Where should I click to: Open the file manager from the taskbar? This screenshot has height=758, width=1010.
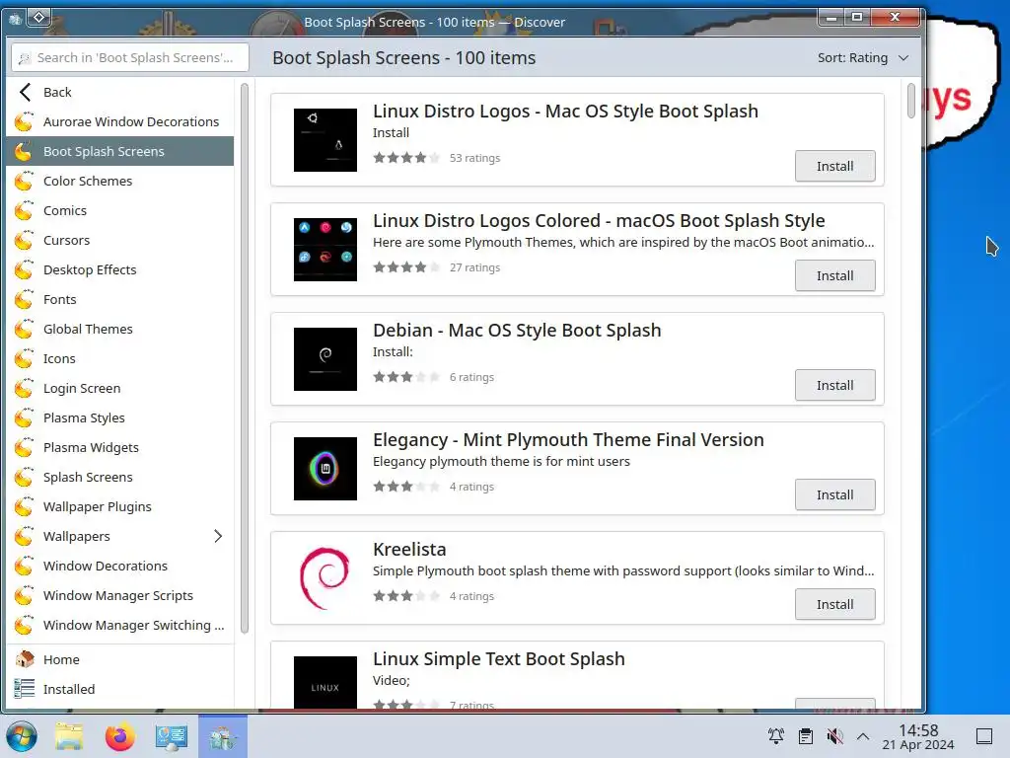coord(69,736)
